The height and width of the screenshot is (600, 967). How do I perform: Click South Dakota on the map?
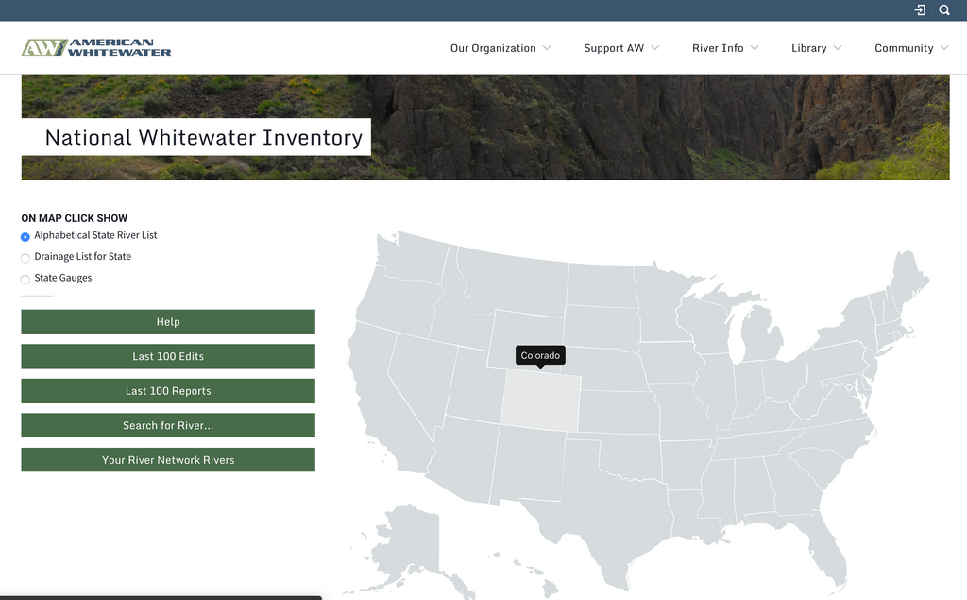point(602,327)
